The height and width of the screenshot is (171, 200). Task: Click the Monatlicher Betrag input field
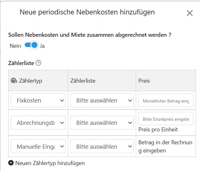pos(166,101)
